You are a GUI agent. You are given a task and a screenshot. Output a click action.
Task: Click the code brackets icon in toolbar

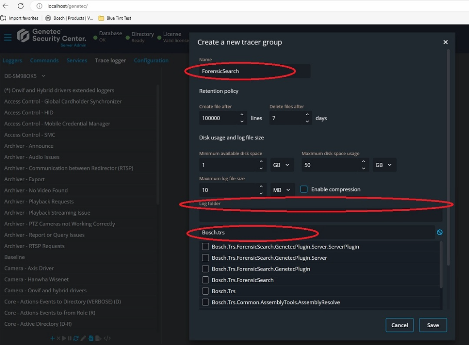click(x=107, y=338)
